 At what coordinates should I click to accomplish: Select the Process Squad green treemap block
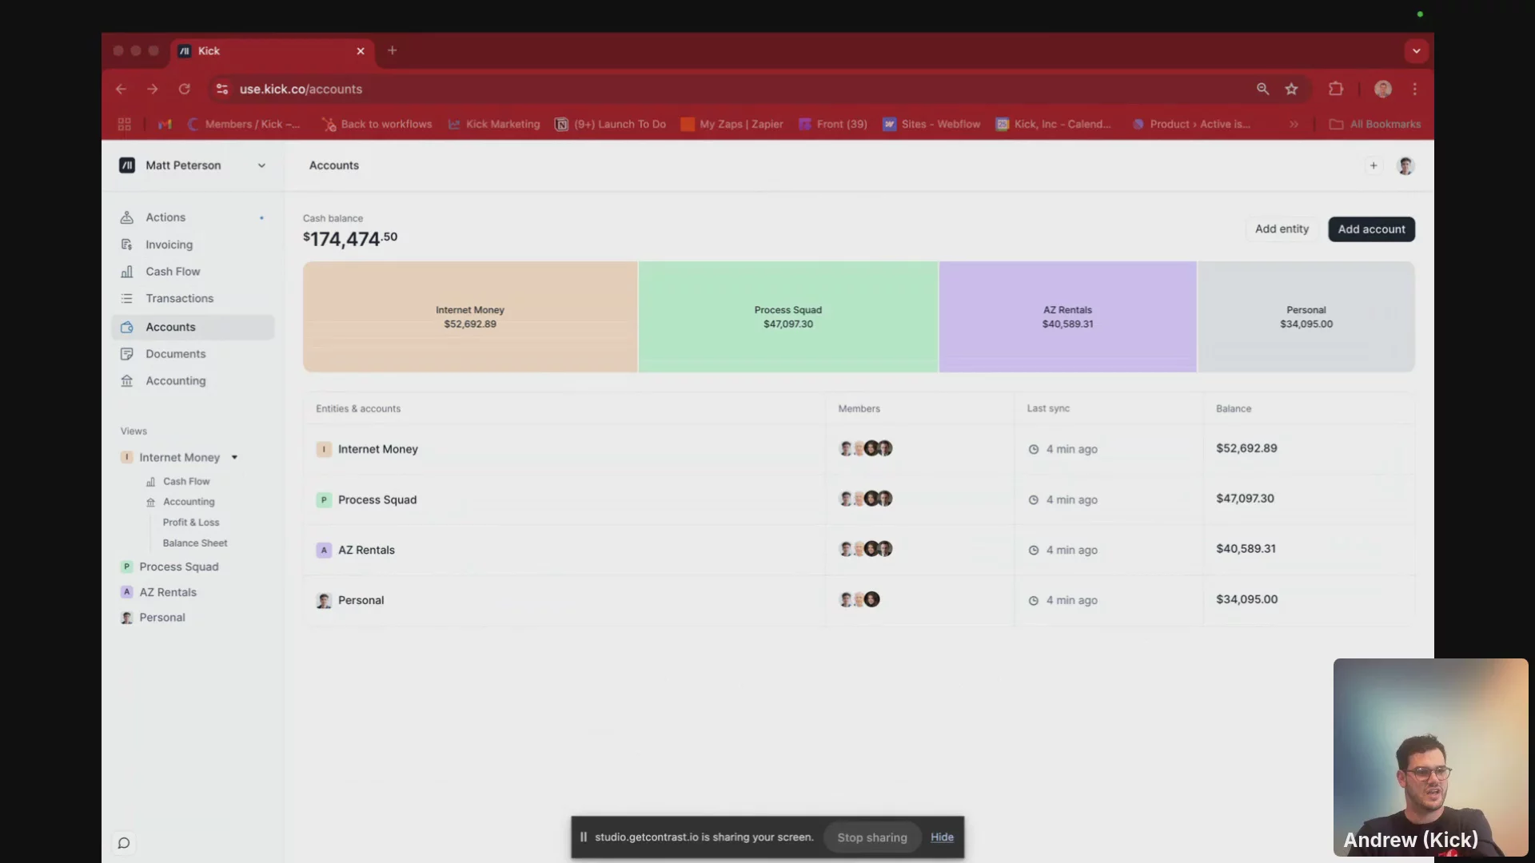(788, 316)
